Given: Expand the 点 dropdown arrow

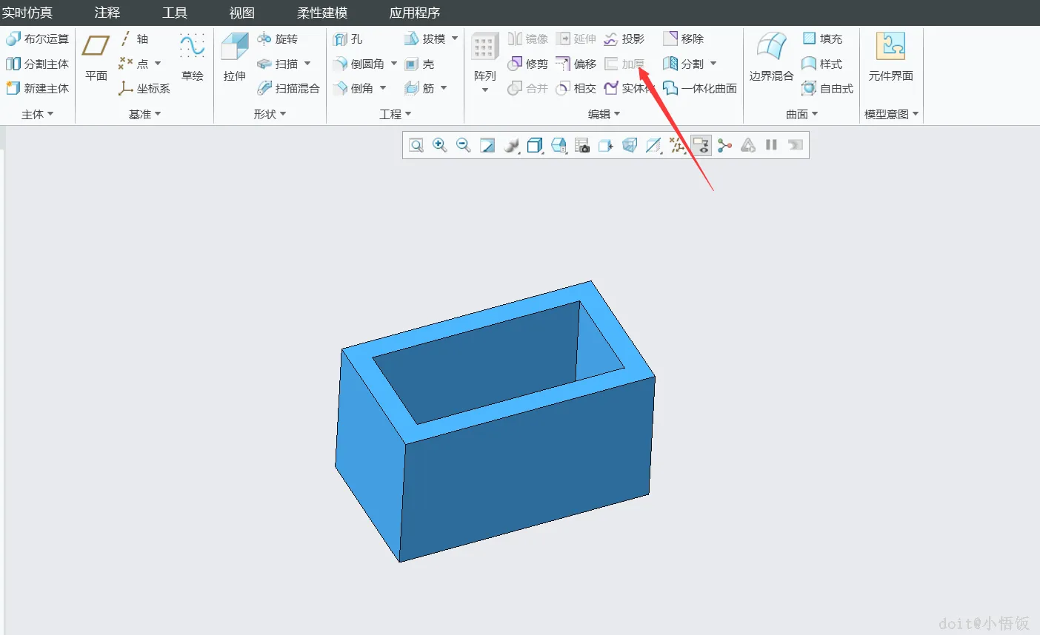Looking at the screenshot, I should coord(158,64).
